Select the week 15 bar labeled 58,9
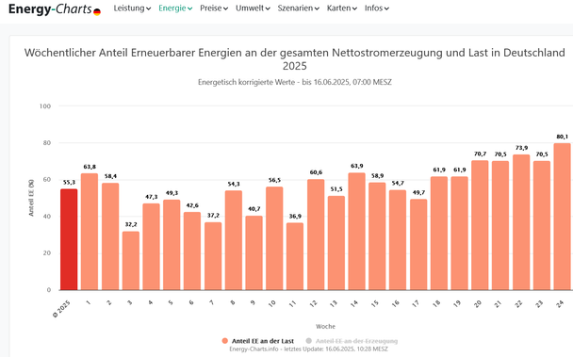573x357 pixels. tap(377, 236)
